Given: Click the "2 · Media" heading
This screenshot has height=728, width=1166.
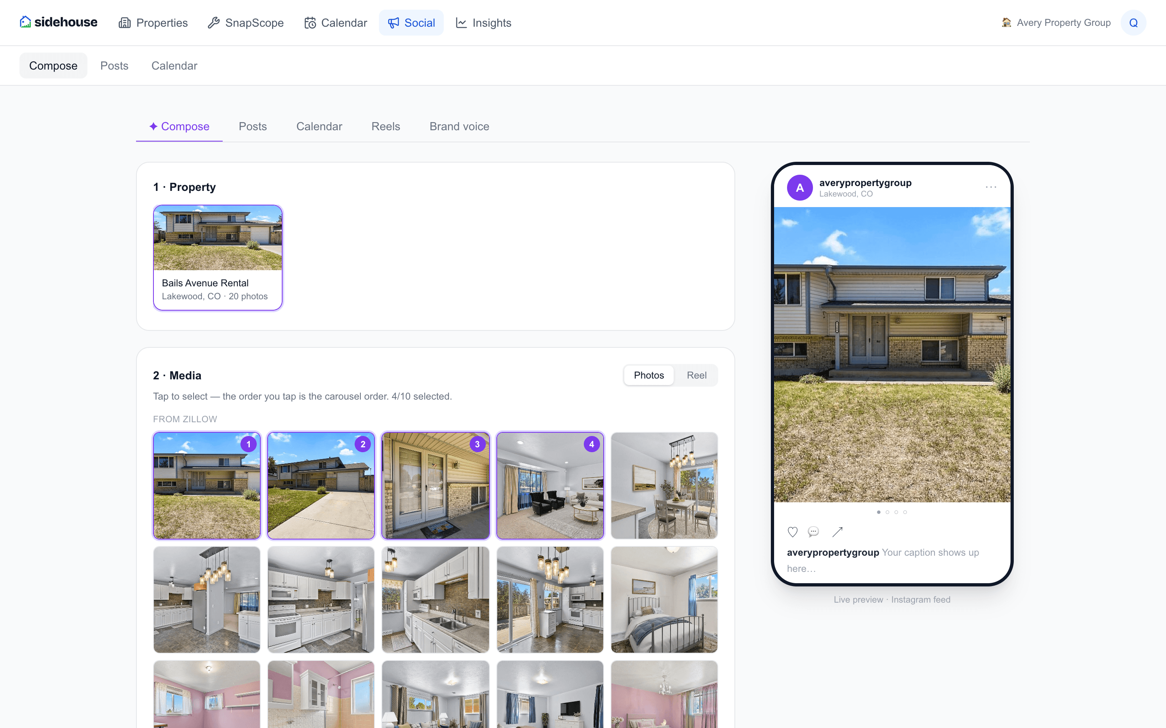Looking at the screenshot, I should coord(177,375).
